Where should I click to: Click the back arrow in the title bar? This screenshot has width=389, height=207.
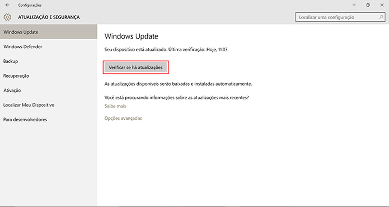pyautogui.click(x=8, y=5)
